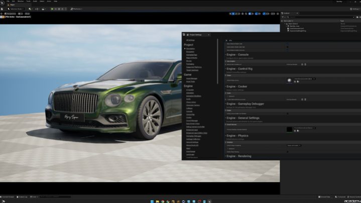Use selected asset for Control Rig shape
This screenshot has width=361, height=203.
click(295, 81)
